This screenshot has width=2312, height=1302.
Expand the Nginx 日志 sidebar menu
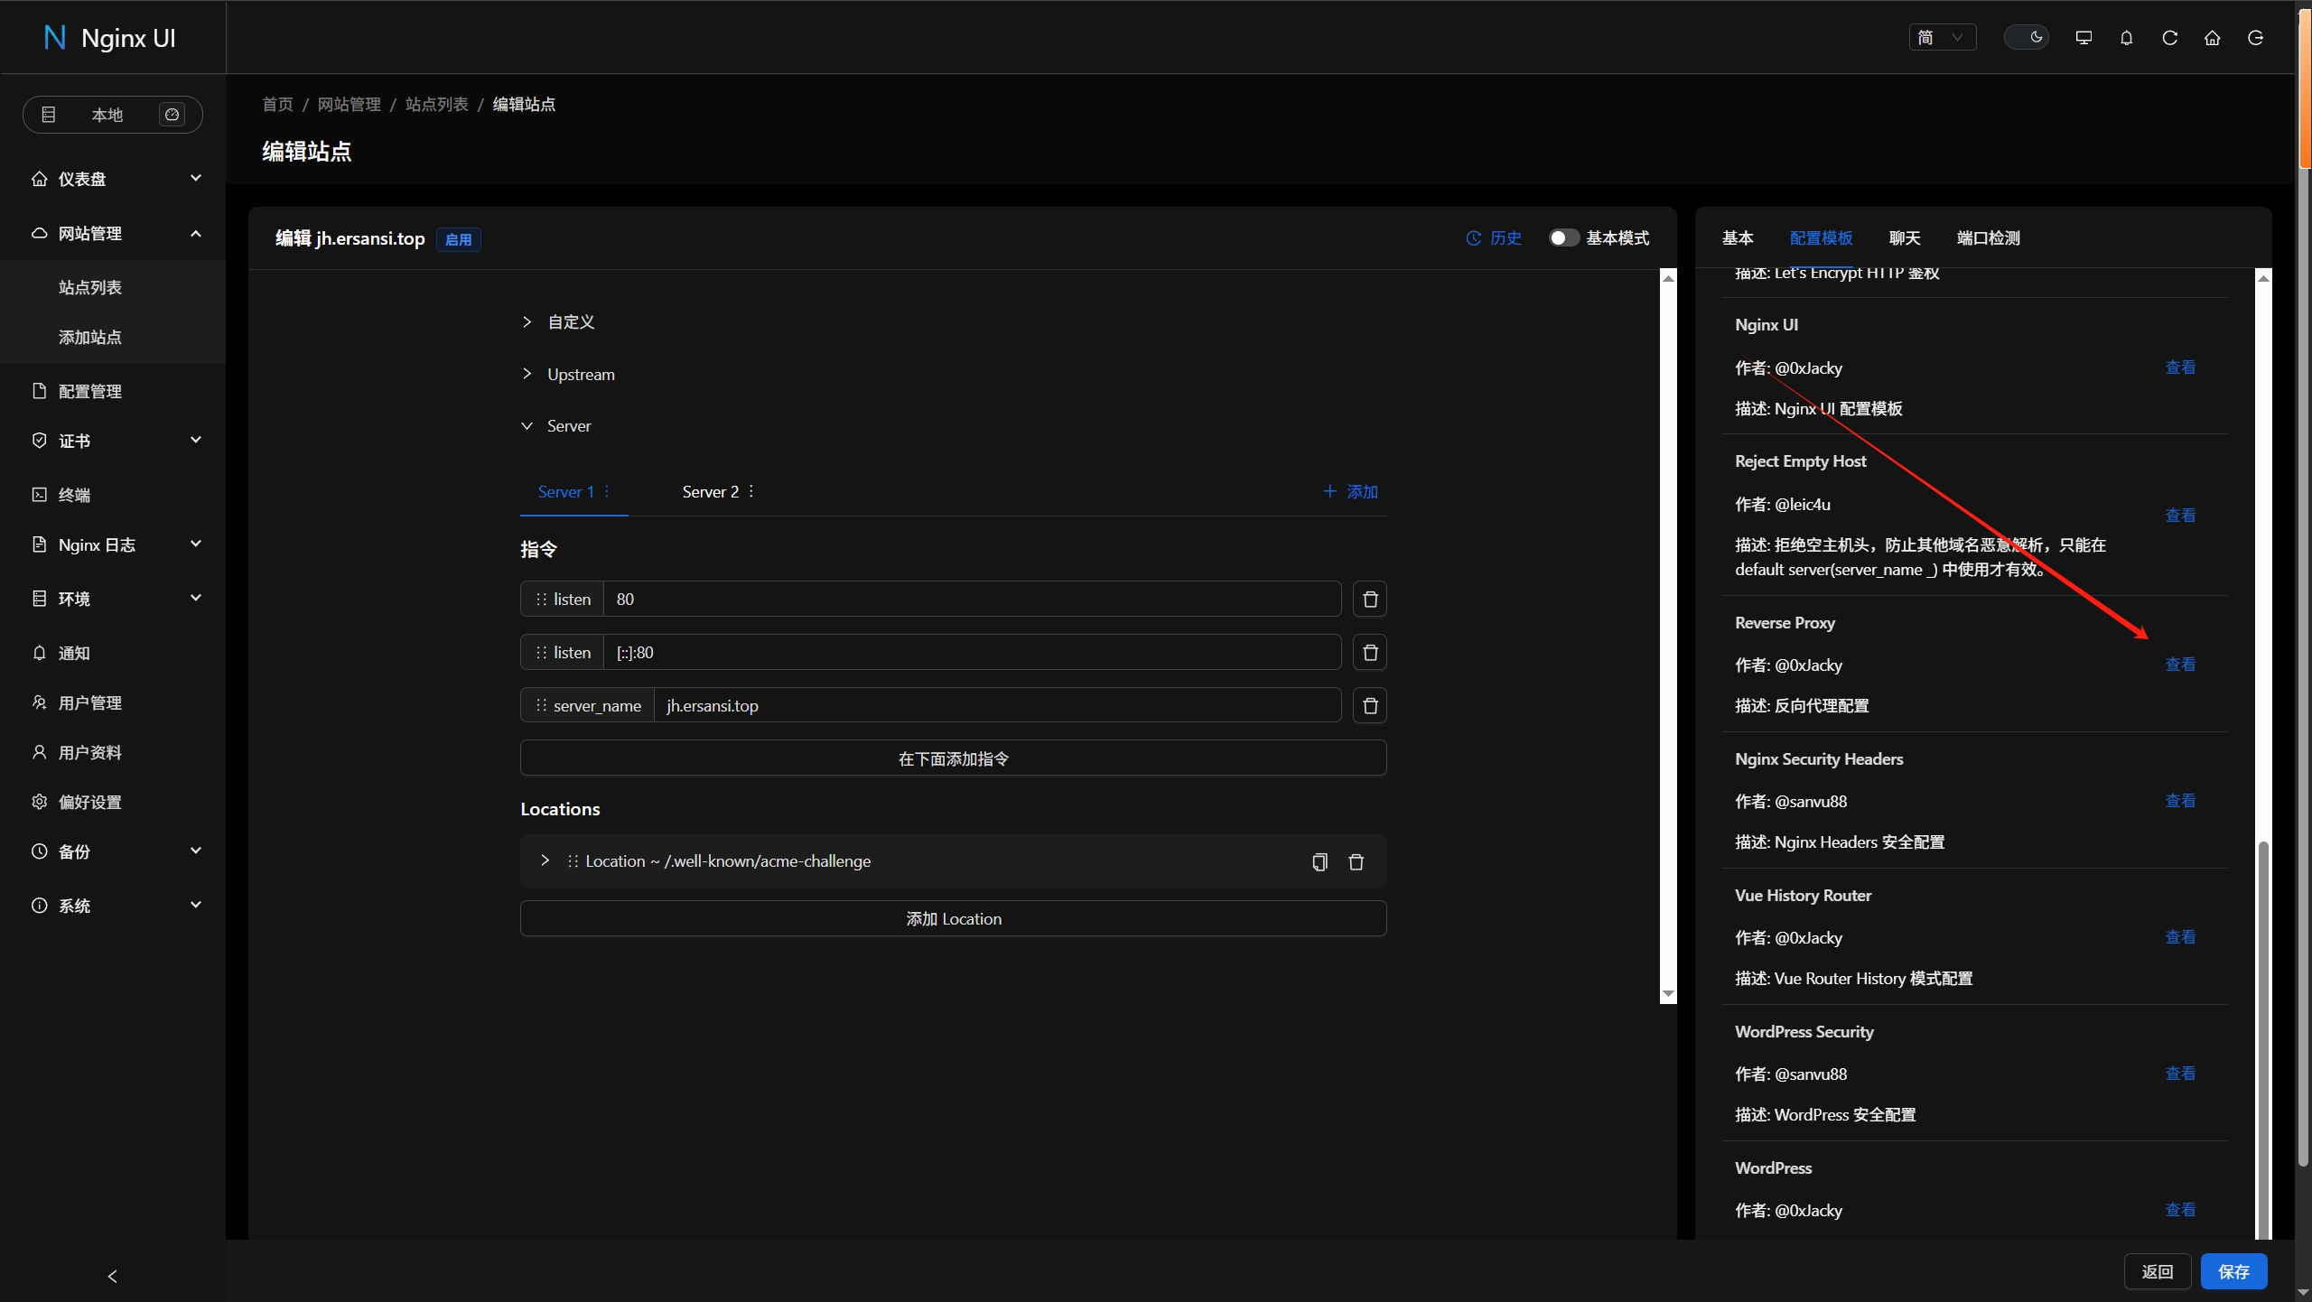[x=113, y=544]
